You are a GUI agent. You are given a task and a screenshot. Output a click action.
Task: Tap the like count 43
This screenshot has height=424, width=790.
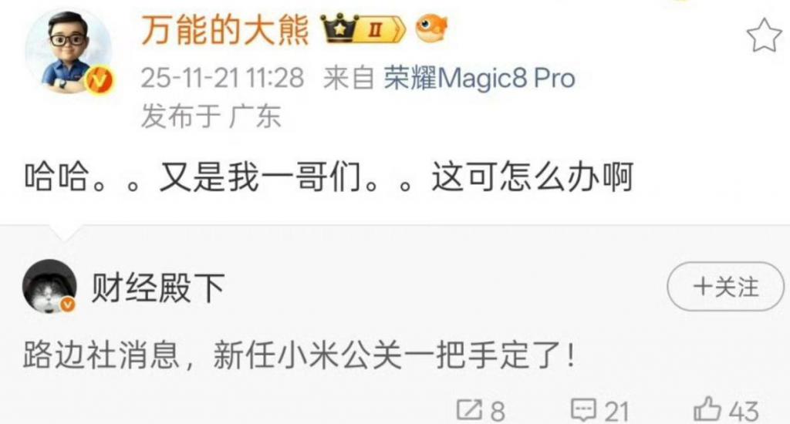pyautogui.click(x=744, y=412)
